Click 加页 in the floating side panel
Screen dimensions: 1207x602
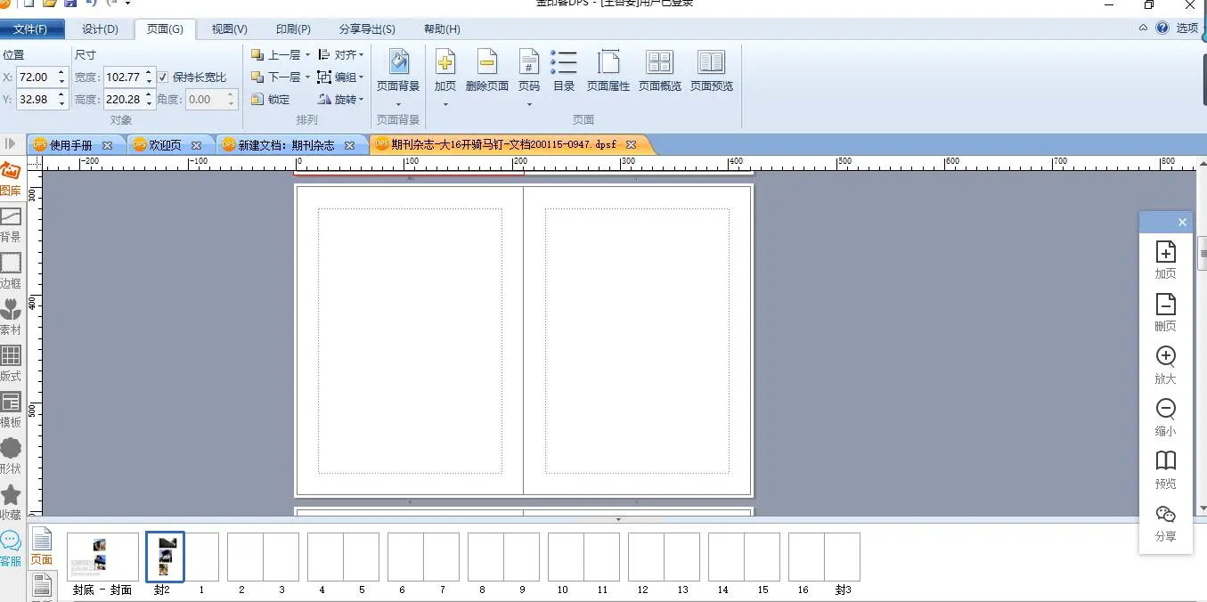click(x=1165, y=260)
